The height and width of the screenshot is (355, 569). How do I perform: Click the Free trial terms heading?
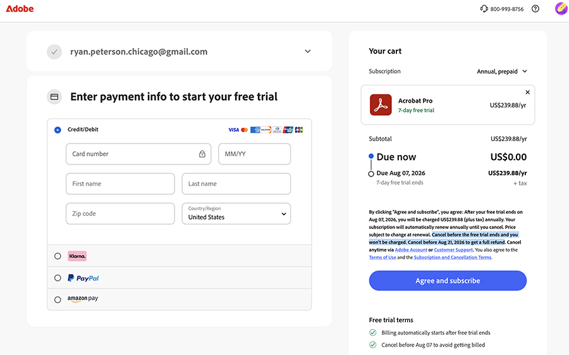click(391, 320)
